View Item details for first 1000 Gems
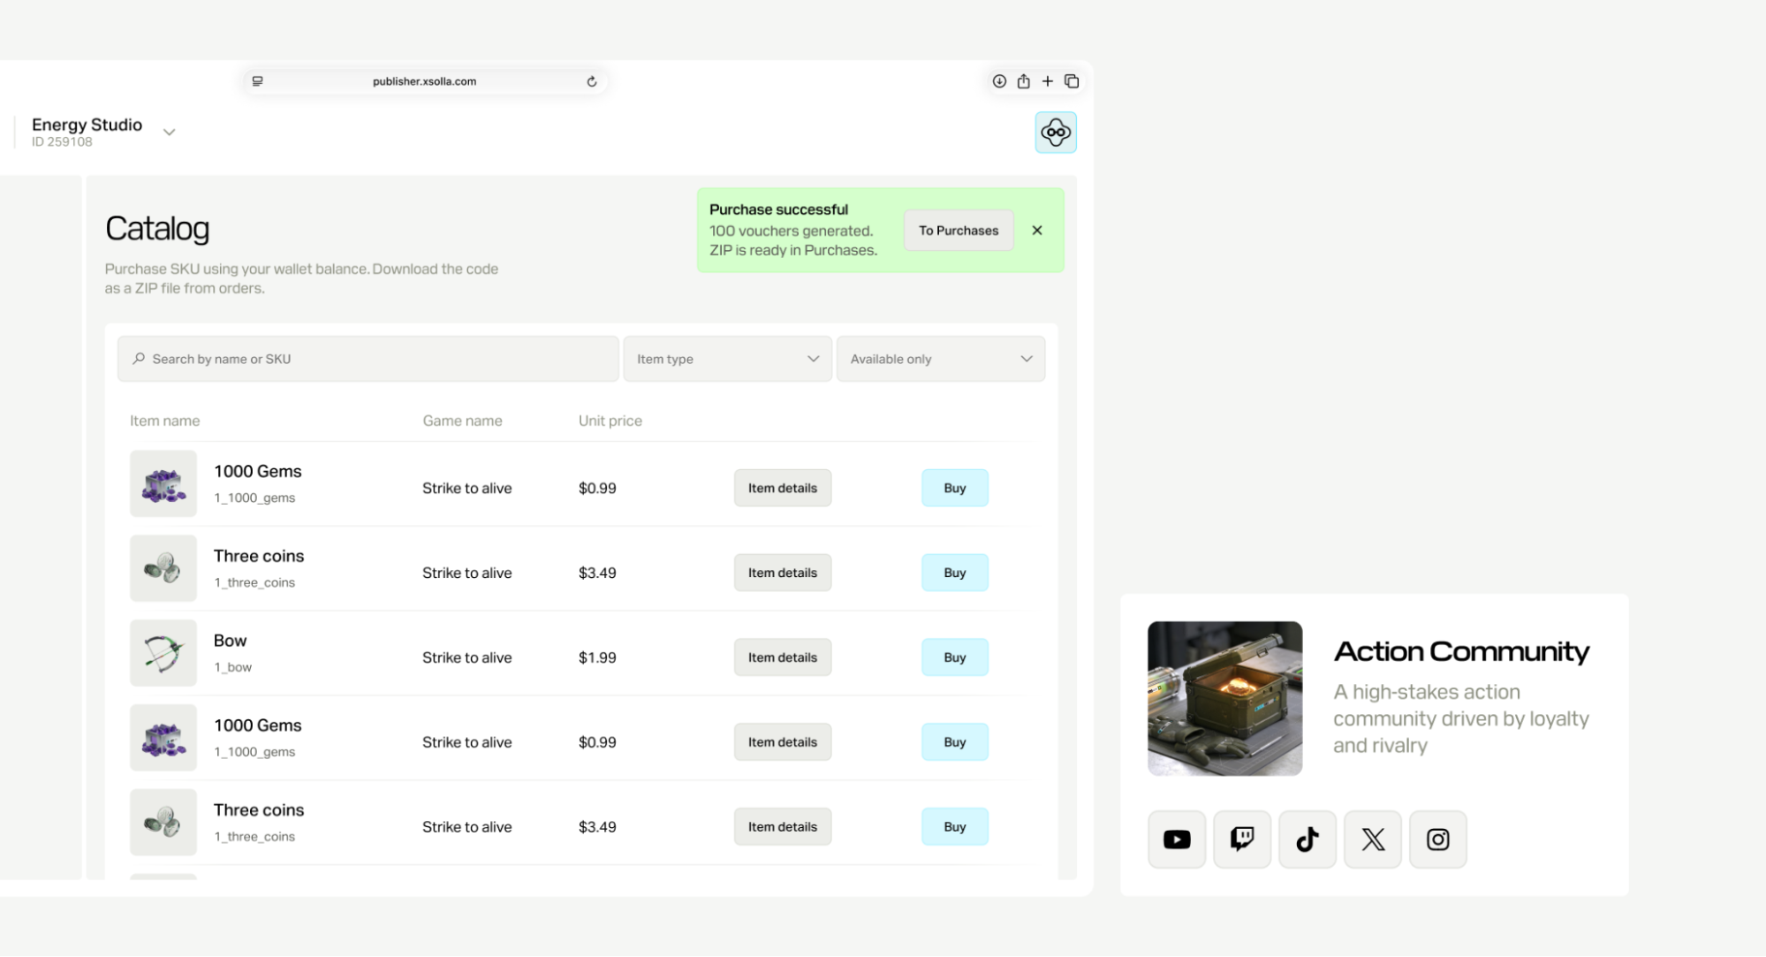Viewport: 1766px width, 957px height. (x=783, y=488)
